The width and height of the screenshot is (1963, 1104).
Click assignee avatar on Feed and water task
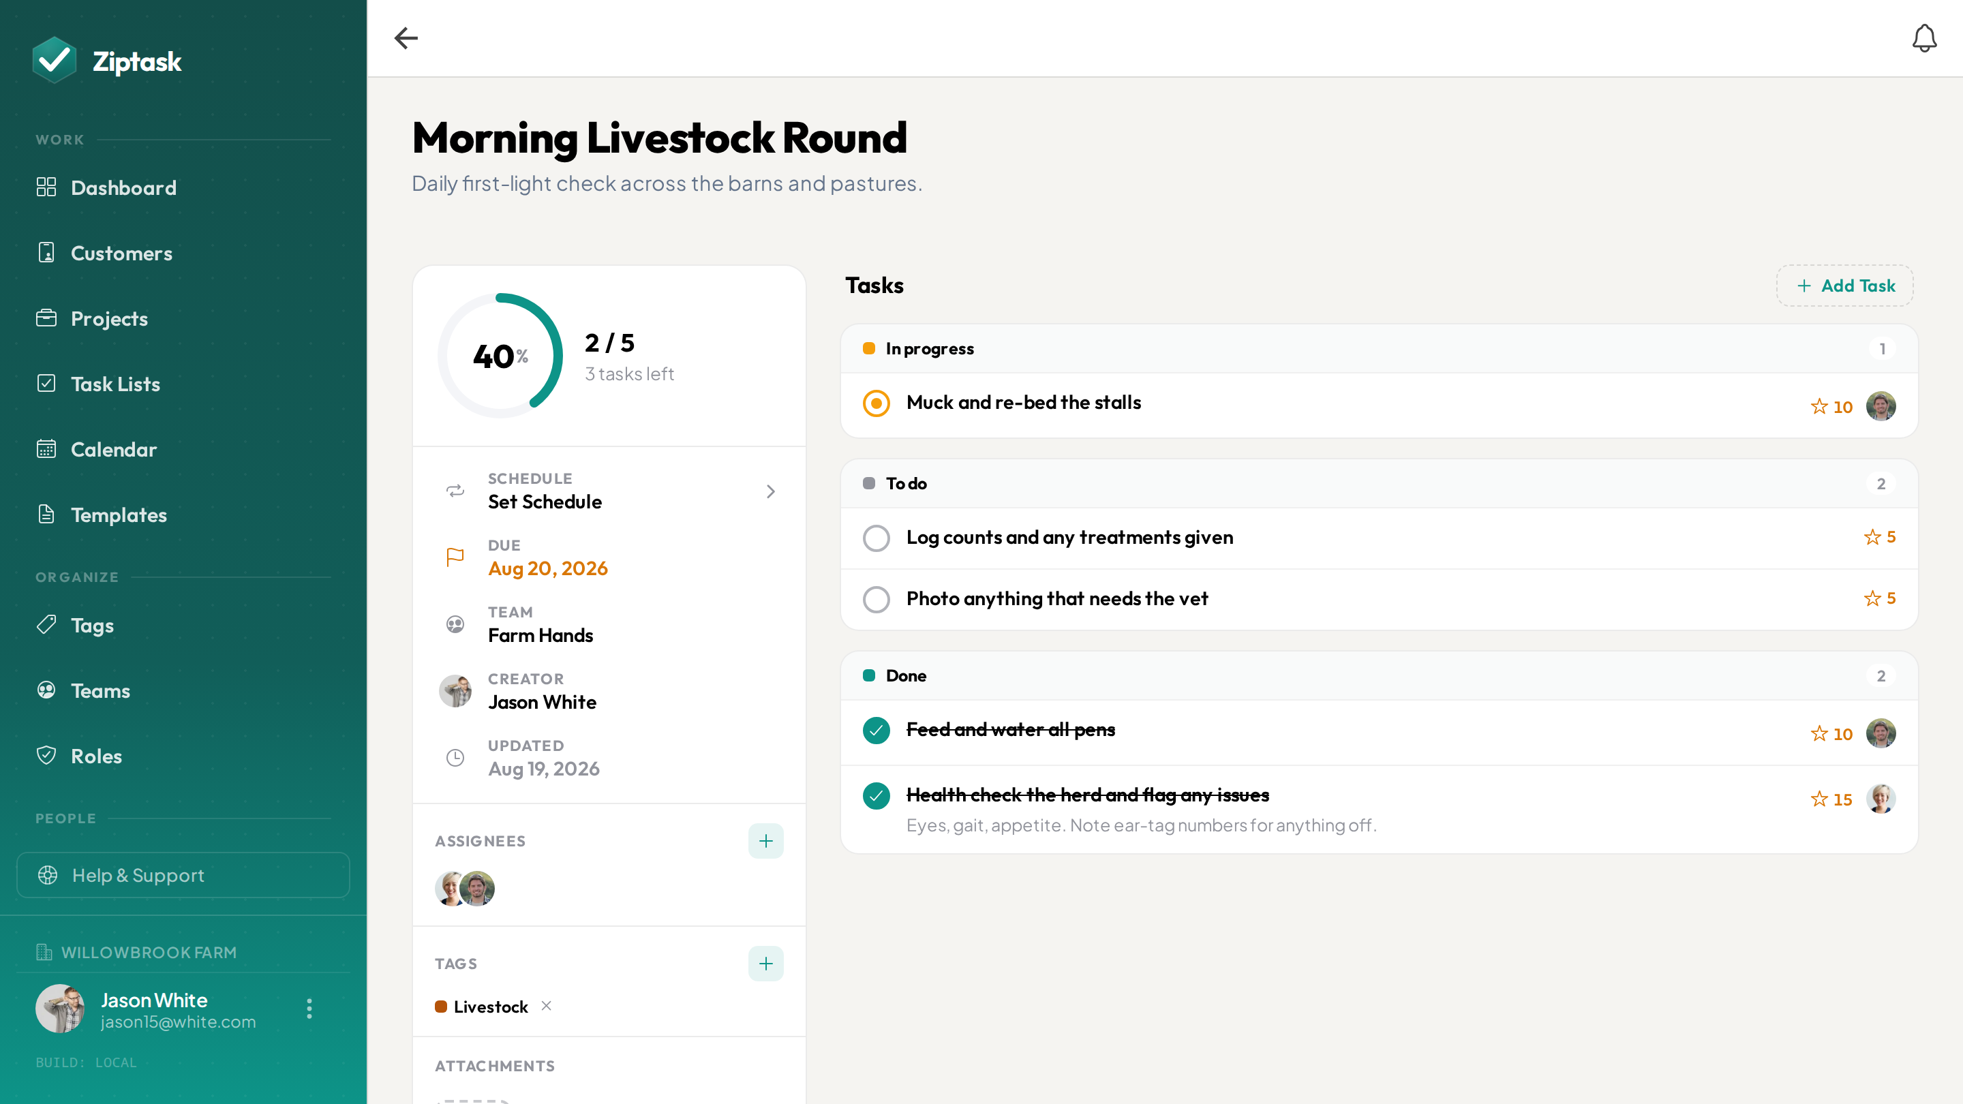[1881, 733]
